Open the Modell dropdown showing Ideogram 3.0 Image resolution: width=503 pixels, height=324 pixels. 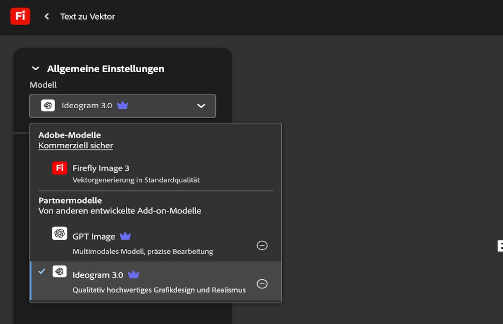(x=122, y=106)
